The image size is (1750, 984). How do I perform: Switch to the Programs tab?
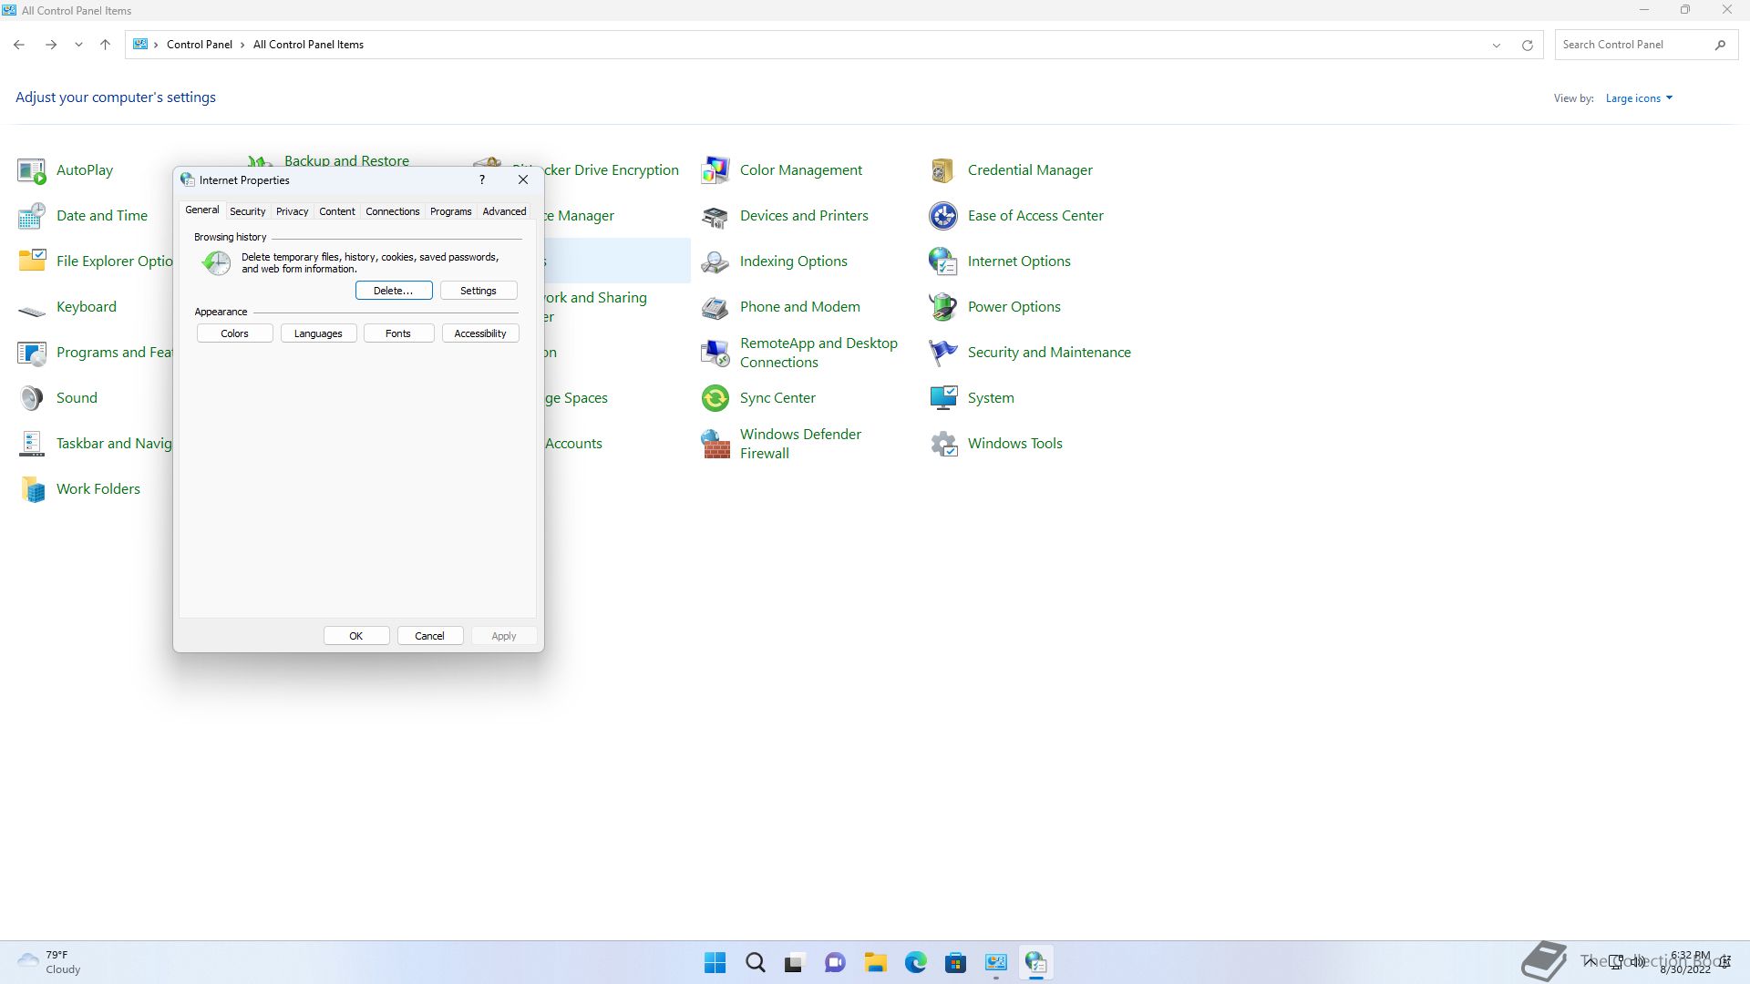pyautogui.click(x=450, y=211)
